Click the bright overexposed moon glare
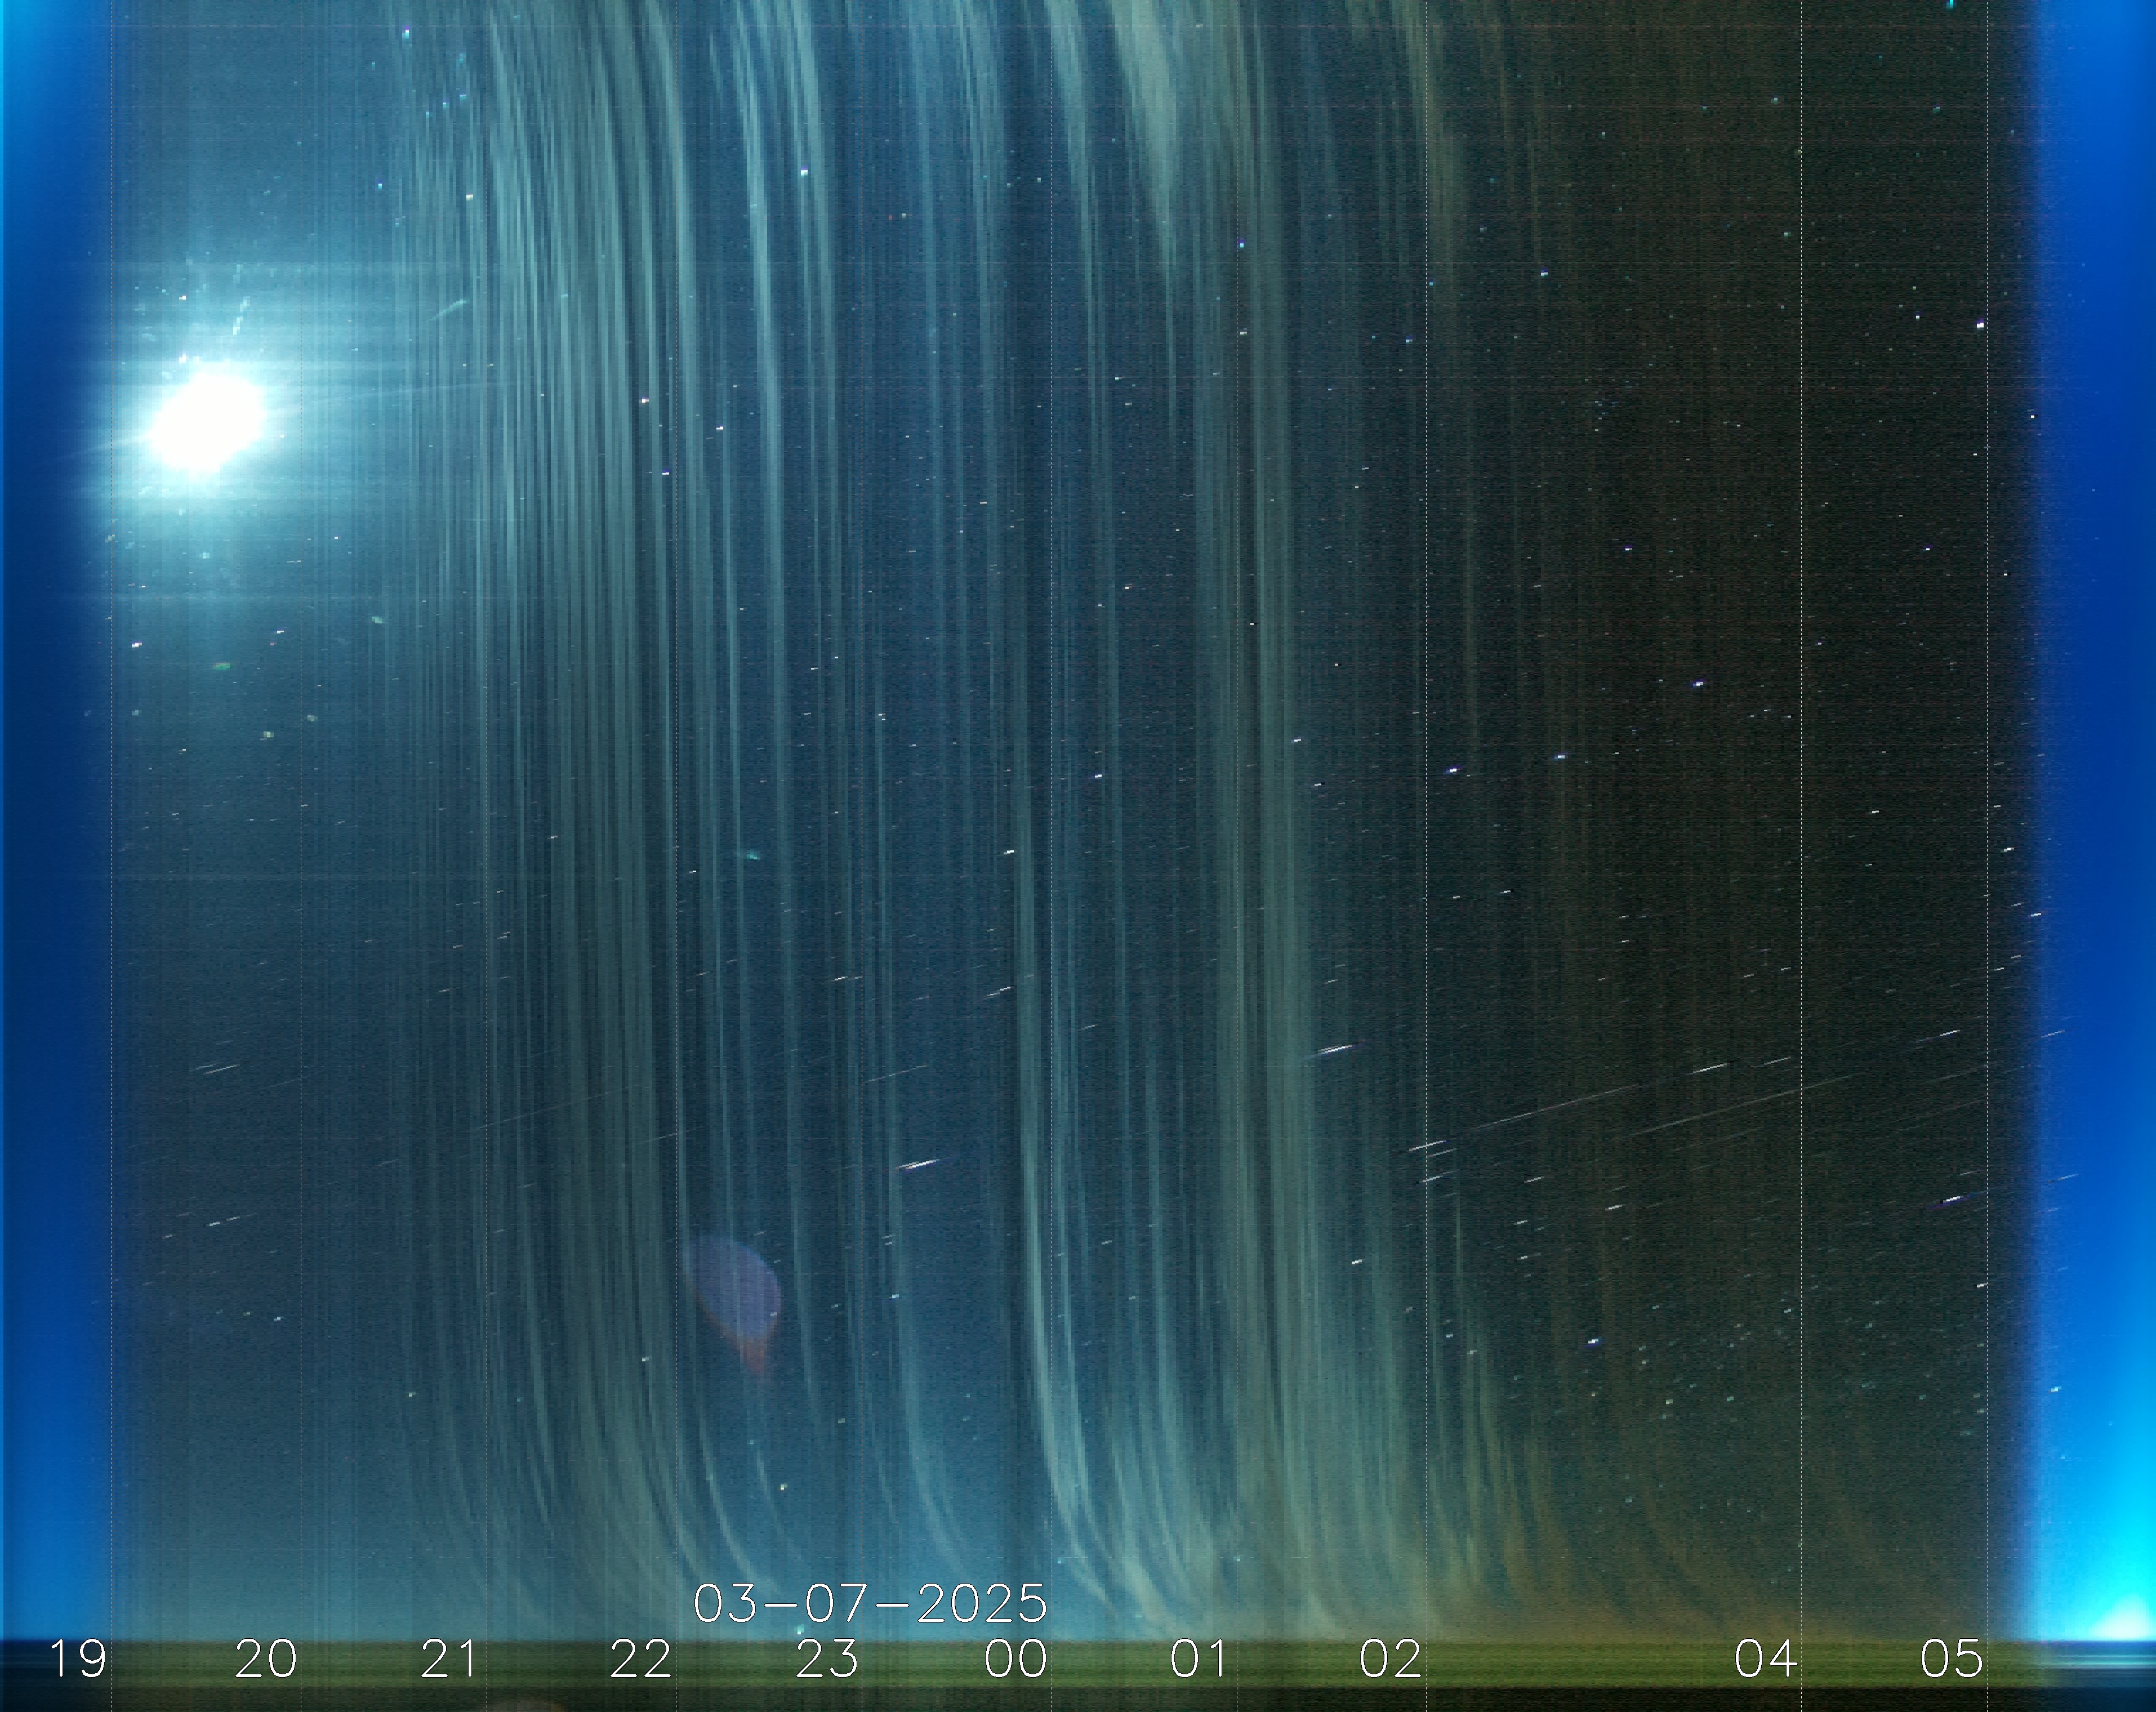The image size is (2156, 1712). (x=207, y=420)
